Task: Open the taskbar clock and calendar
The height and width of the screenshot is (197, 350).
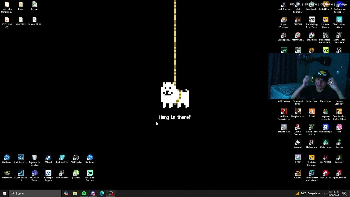Action: tap(334, 193)
